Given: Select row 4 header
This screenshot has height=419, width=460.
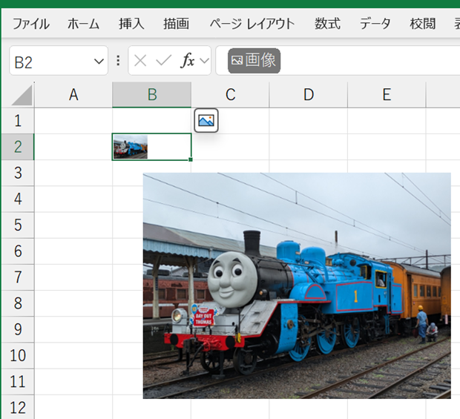Looking at the screenshot, I should pos(18,199).
